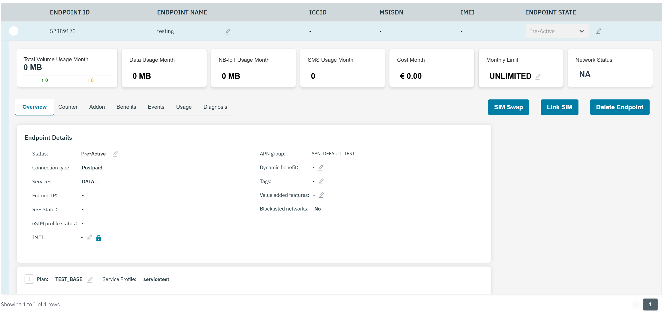662x312 pixels.
Task: Click the pencil icon beside Endpoint State dropdown
Action: (x=598, y=31)
